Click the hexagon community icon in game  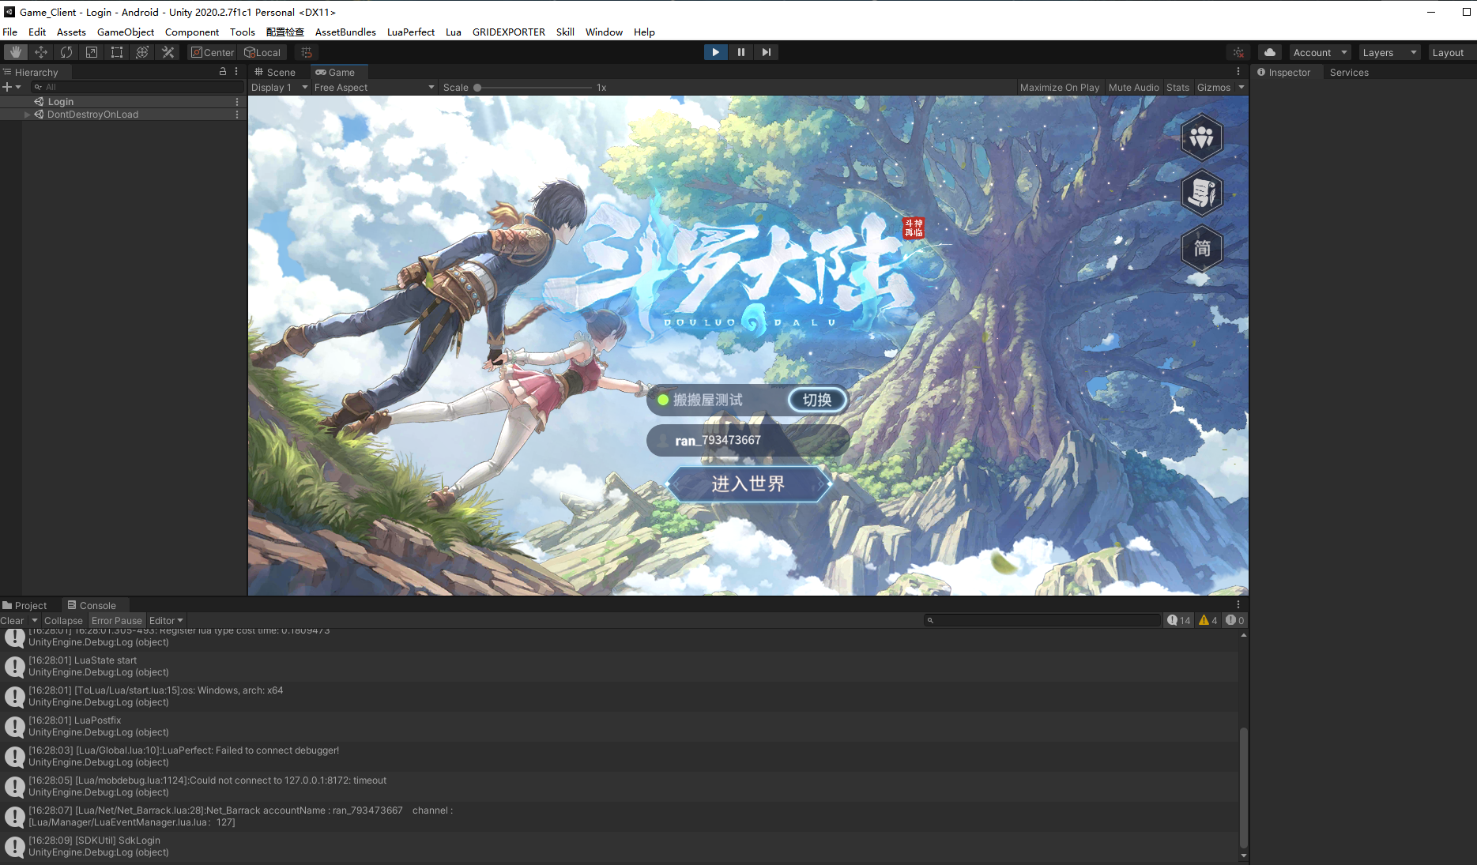(x=1201, y=137)
